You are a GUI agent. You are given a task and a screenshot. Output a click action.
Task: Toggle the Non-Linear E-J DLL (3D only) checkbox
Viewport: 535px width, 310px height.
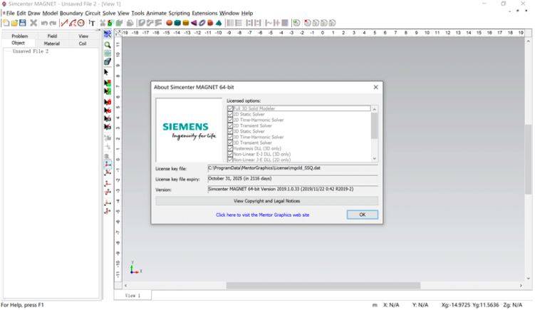(230, 155)
